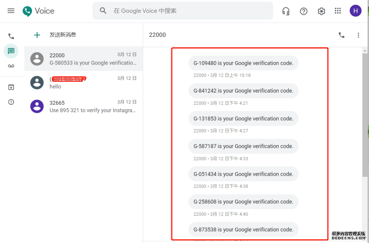This screenshot has height=243, width=369.
Task: Switch to the Voicemail tab in sidebar
Action: tap(11, 66)
